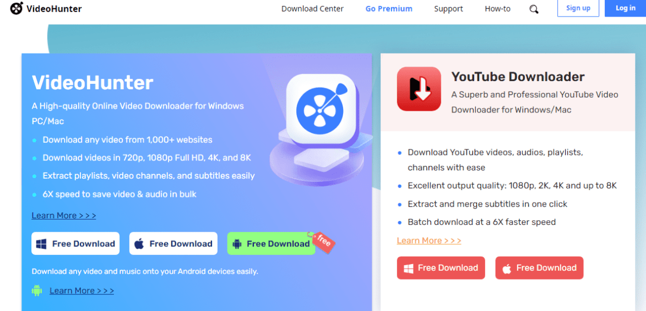Download VideoHunter for Android
Viewport: 646px width, 311px height.
(271, 243)
